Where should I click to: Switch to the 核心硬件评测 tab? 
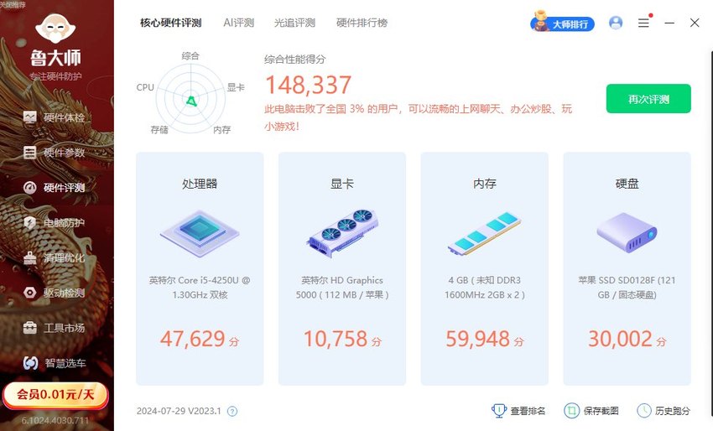point(171,23)
